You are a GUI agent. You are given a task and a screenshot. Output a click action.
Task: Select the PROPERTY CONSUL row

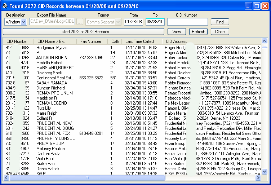(132, 138)
